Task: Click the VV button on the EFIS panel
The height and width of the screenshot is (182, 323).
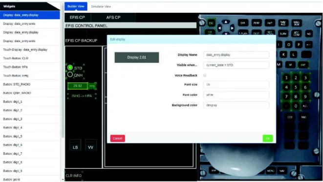Action: coord(90,145)
